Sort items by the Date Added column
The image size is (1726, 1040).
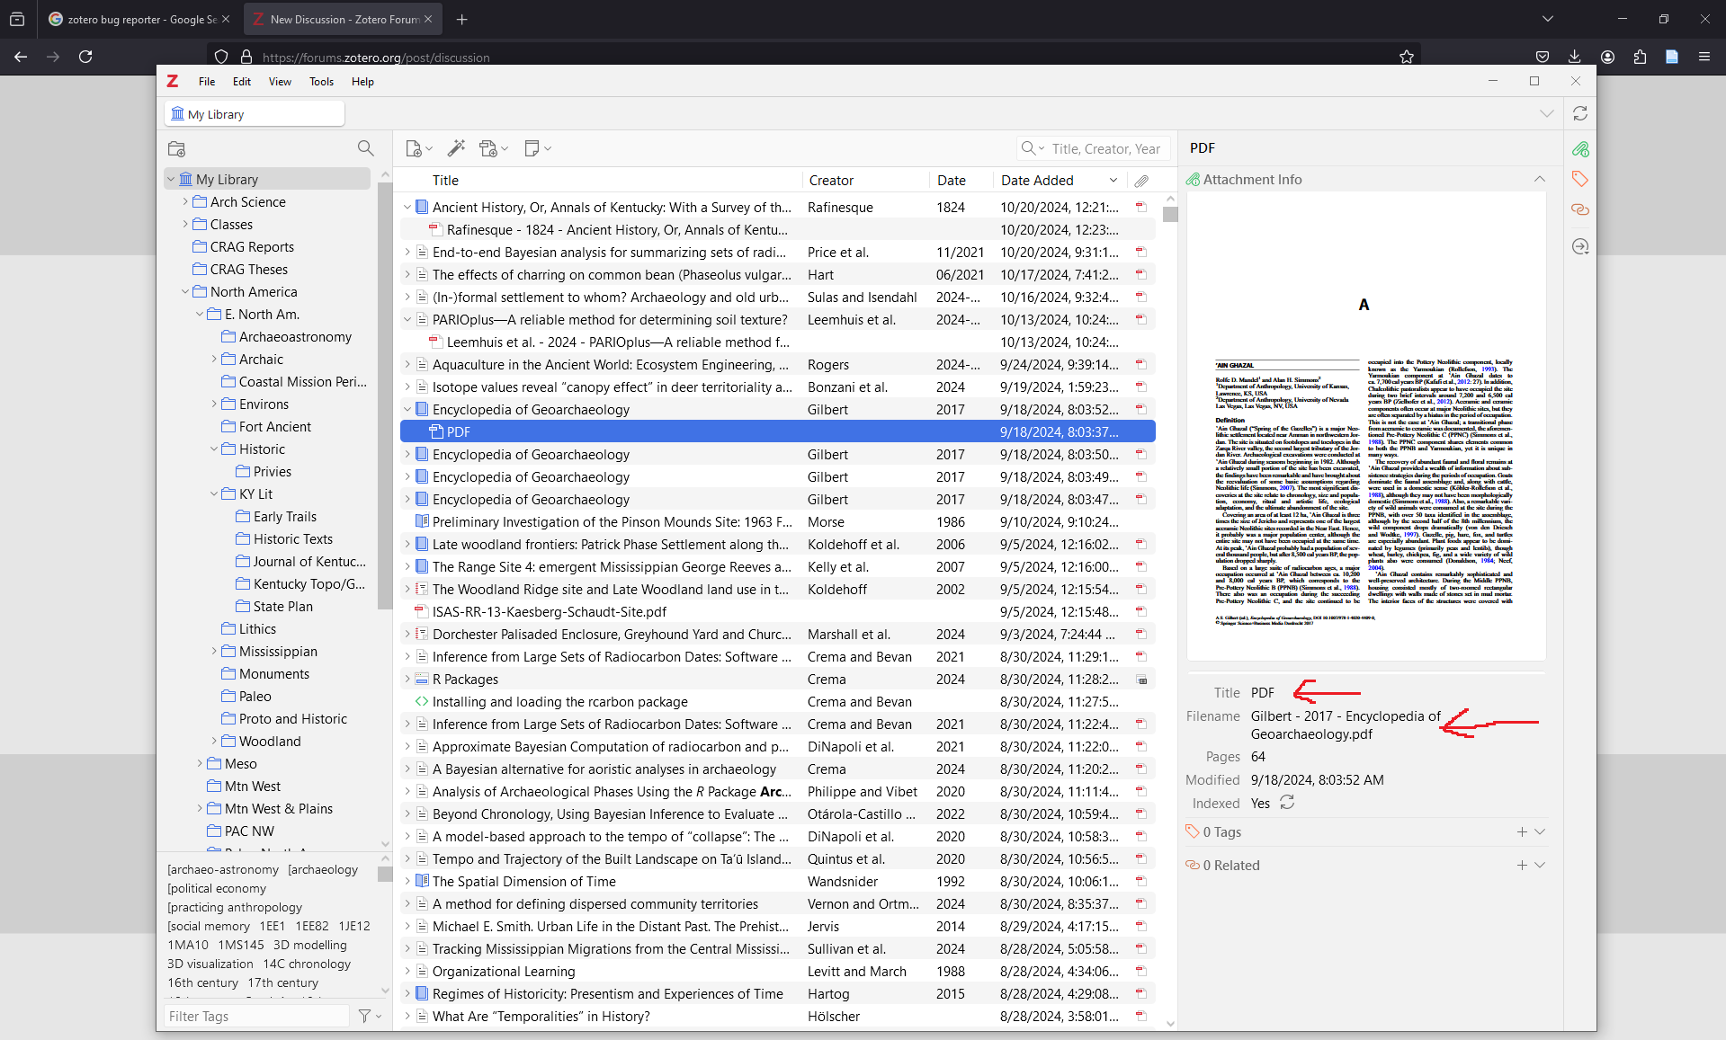point(1060,181)
